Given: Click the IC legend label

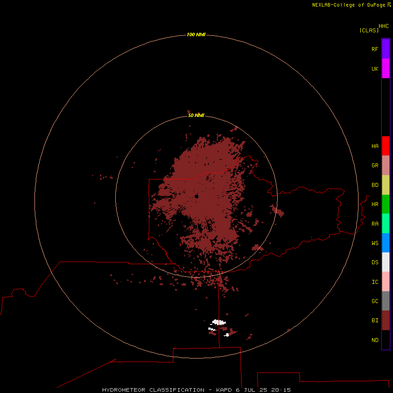Looking at the screenshot, I should click(375, 282).
